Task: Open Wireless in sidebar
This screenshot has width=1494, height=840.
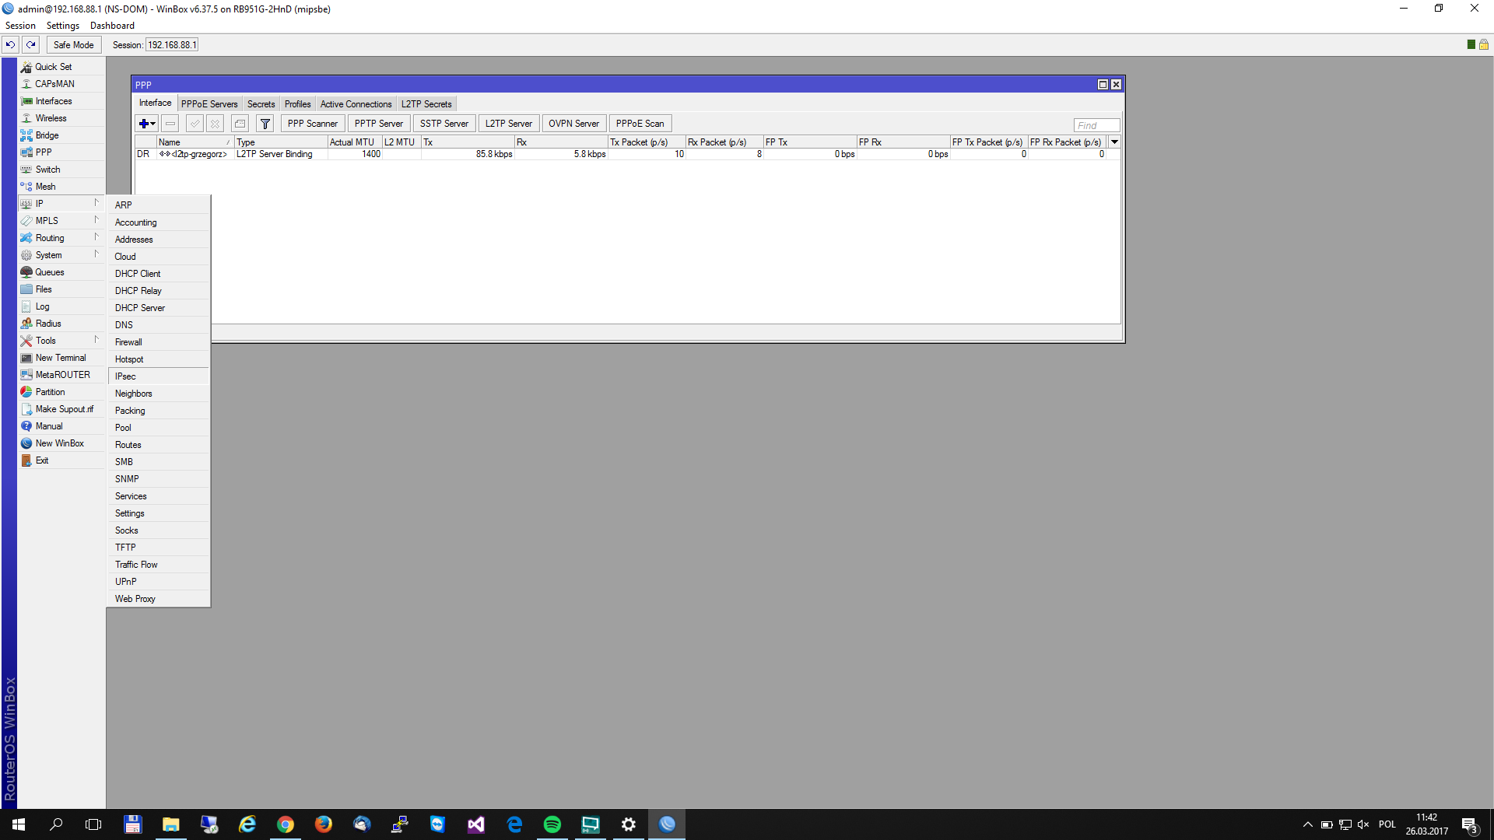Action: point(61,118)
